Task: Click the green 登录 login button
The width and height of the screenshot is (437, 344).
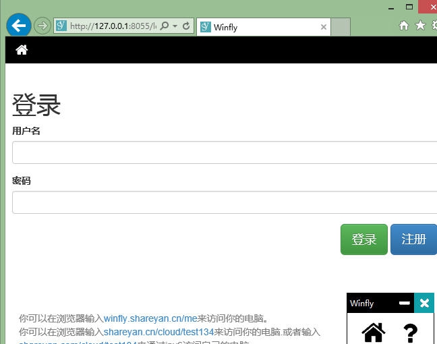Action: [364, 239]
